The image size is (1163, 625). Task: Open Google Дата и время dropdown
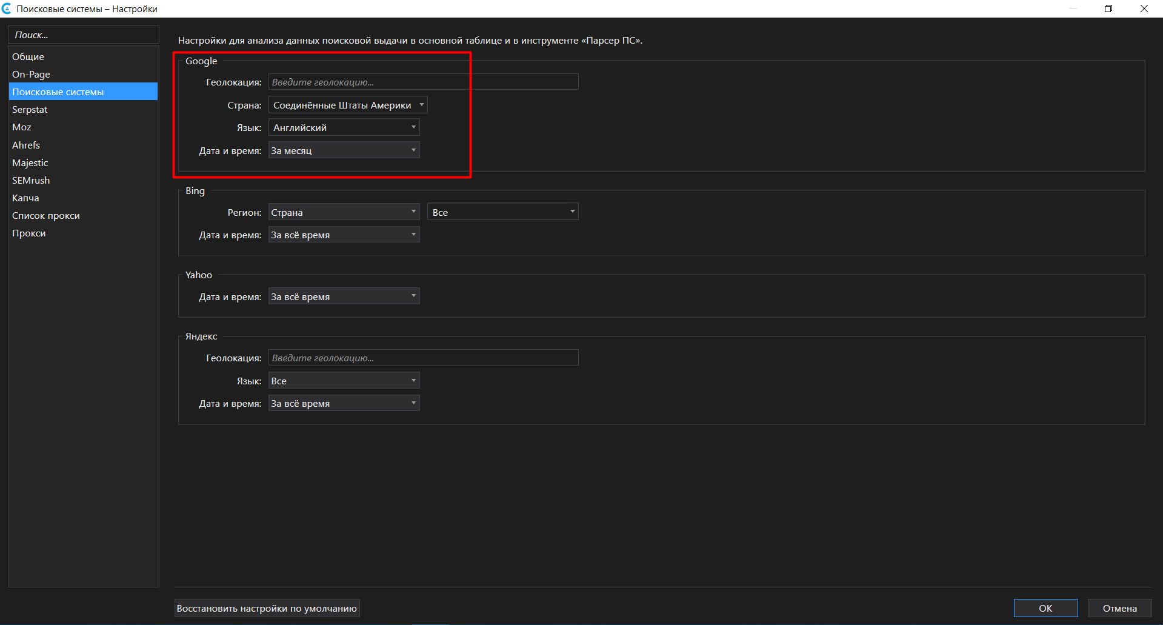pos(344,150)
